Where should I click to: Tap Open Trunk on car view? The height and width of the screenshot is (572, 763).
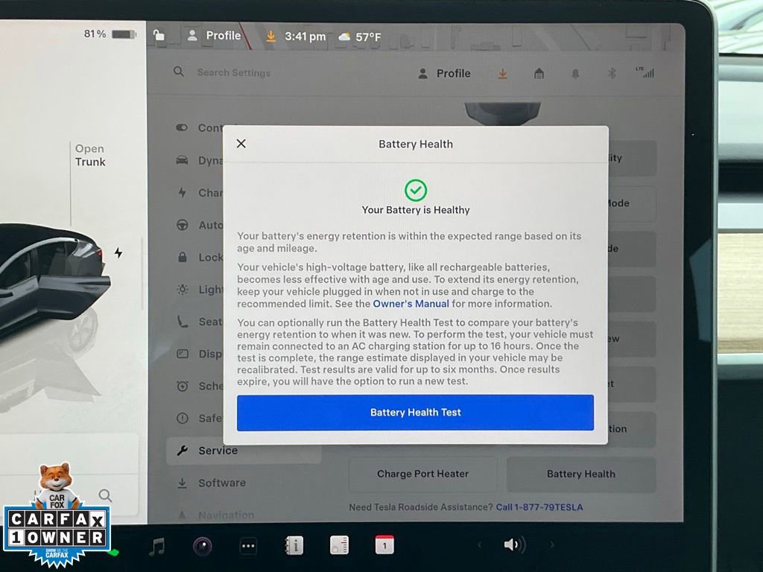click(90, 155)
